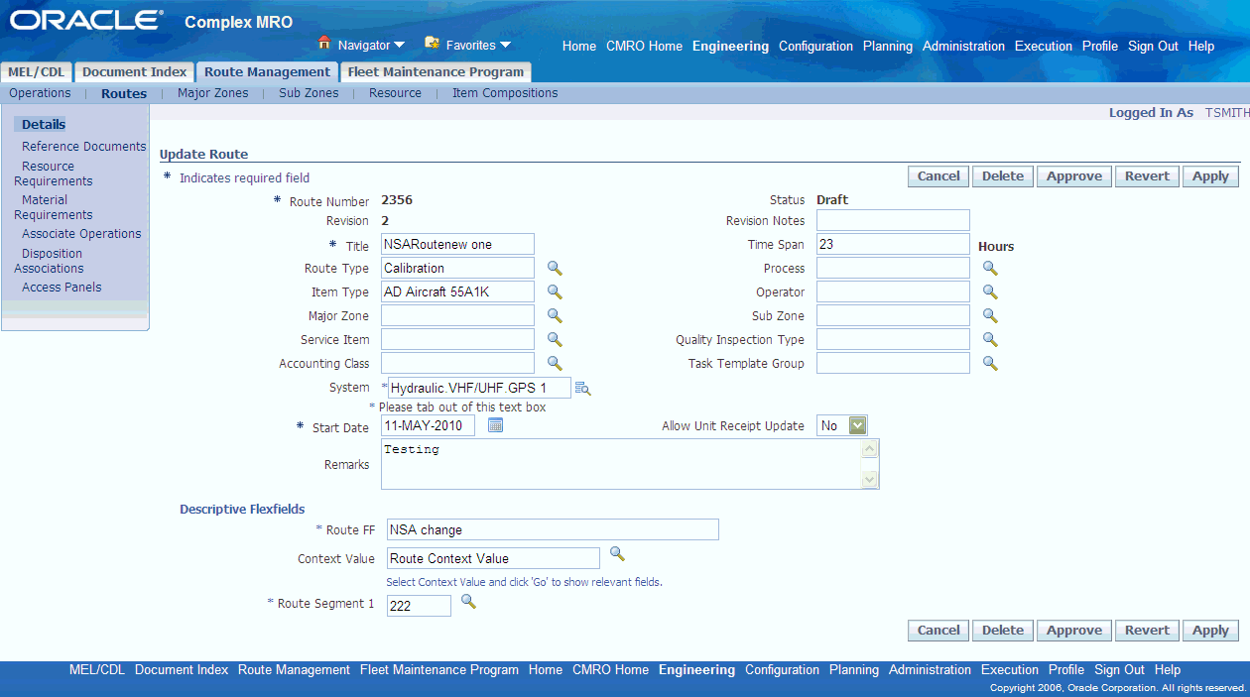
Task: Open Profile in the footer links
Action: pyautogui.click(x=1066, y=670)
